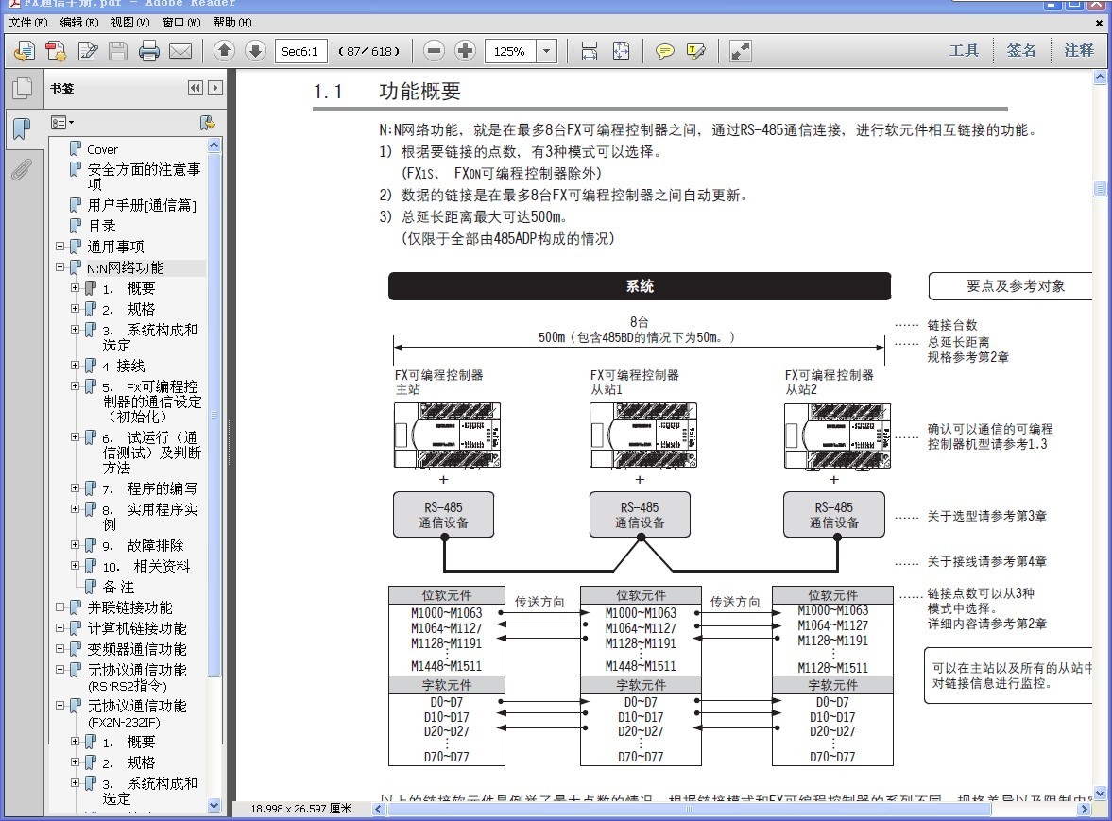Open the zoom percentage dropdown
The height and width of the screenshot is (821, 1112).
[x=547, y=51]
